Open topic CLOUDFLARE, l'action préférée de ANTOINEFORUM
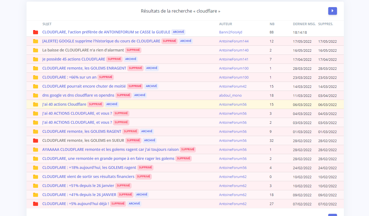The height and width of the screenshot is (216, 369). [x=106, y=32]
